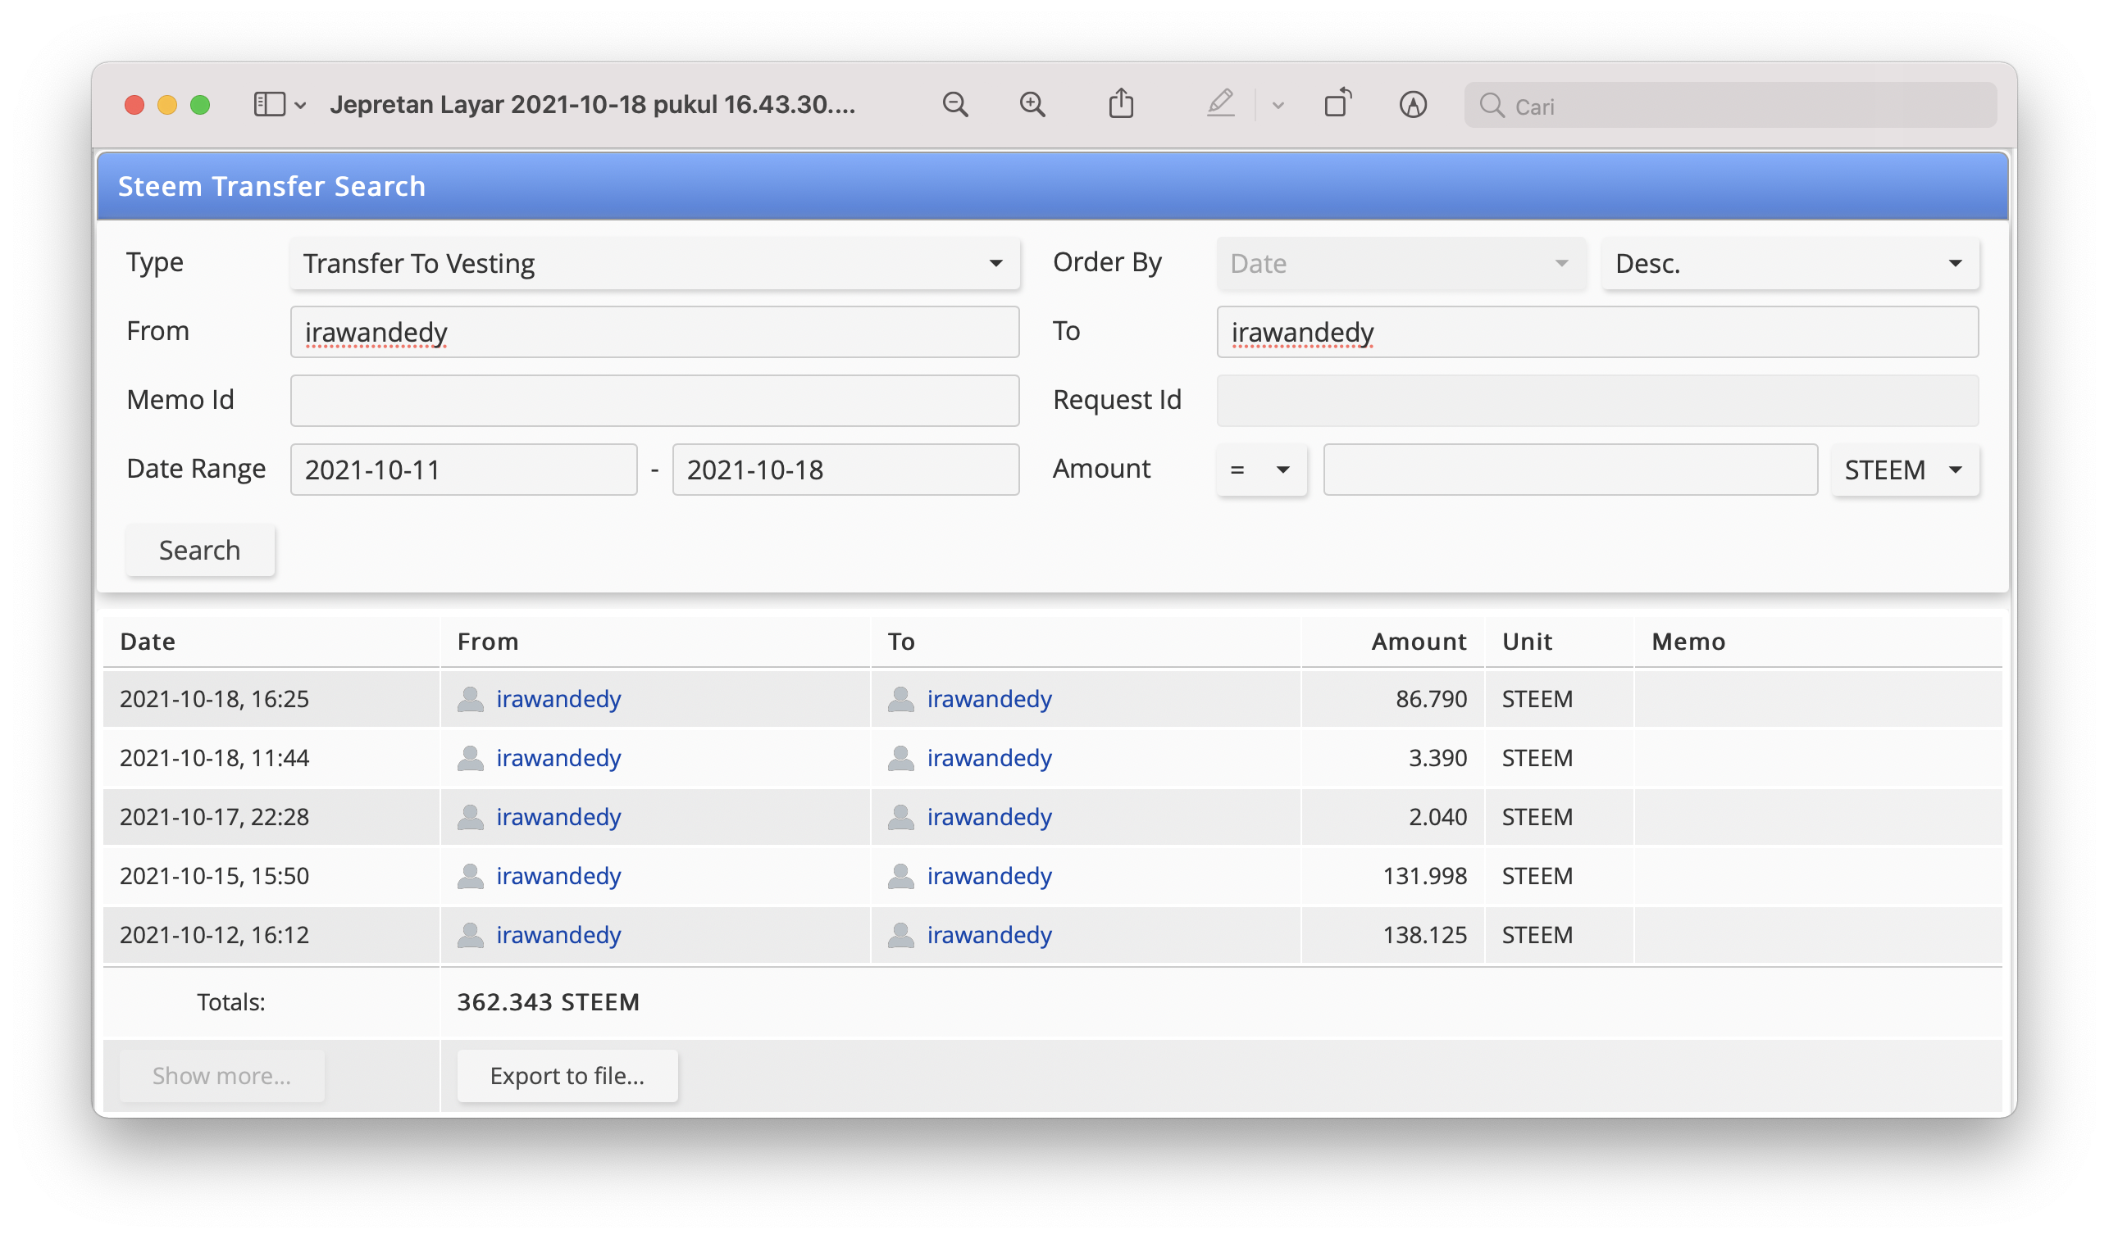Image resolution: width=2109 pixels, height=1239 pixels.
Task: Select the date 2021-10-18, 16:25
Action: pos(214,698)
